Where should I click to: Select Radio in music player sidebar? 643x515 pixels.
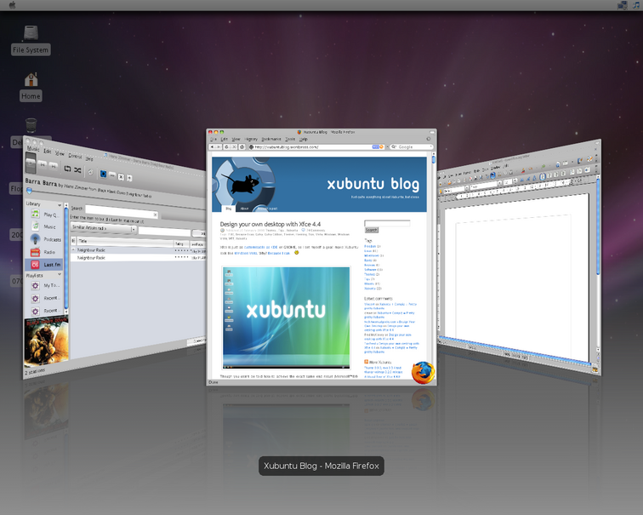tap(44, 252)
